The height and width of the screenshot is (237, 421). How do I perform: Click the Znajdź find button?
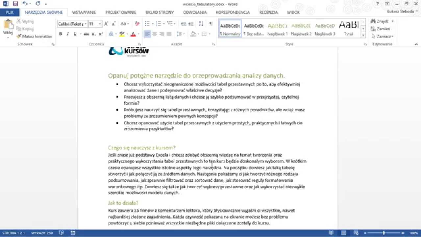(x=380, y=21)
